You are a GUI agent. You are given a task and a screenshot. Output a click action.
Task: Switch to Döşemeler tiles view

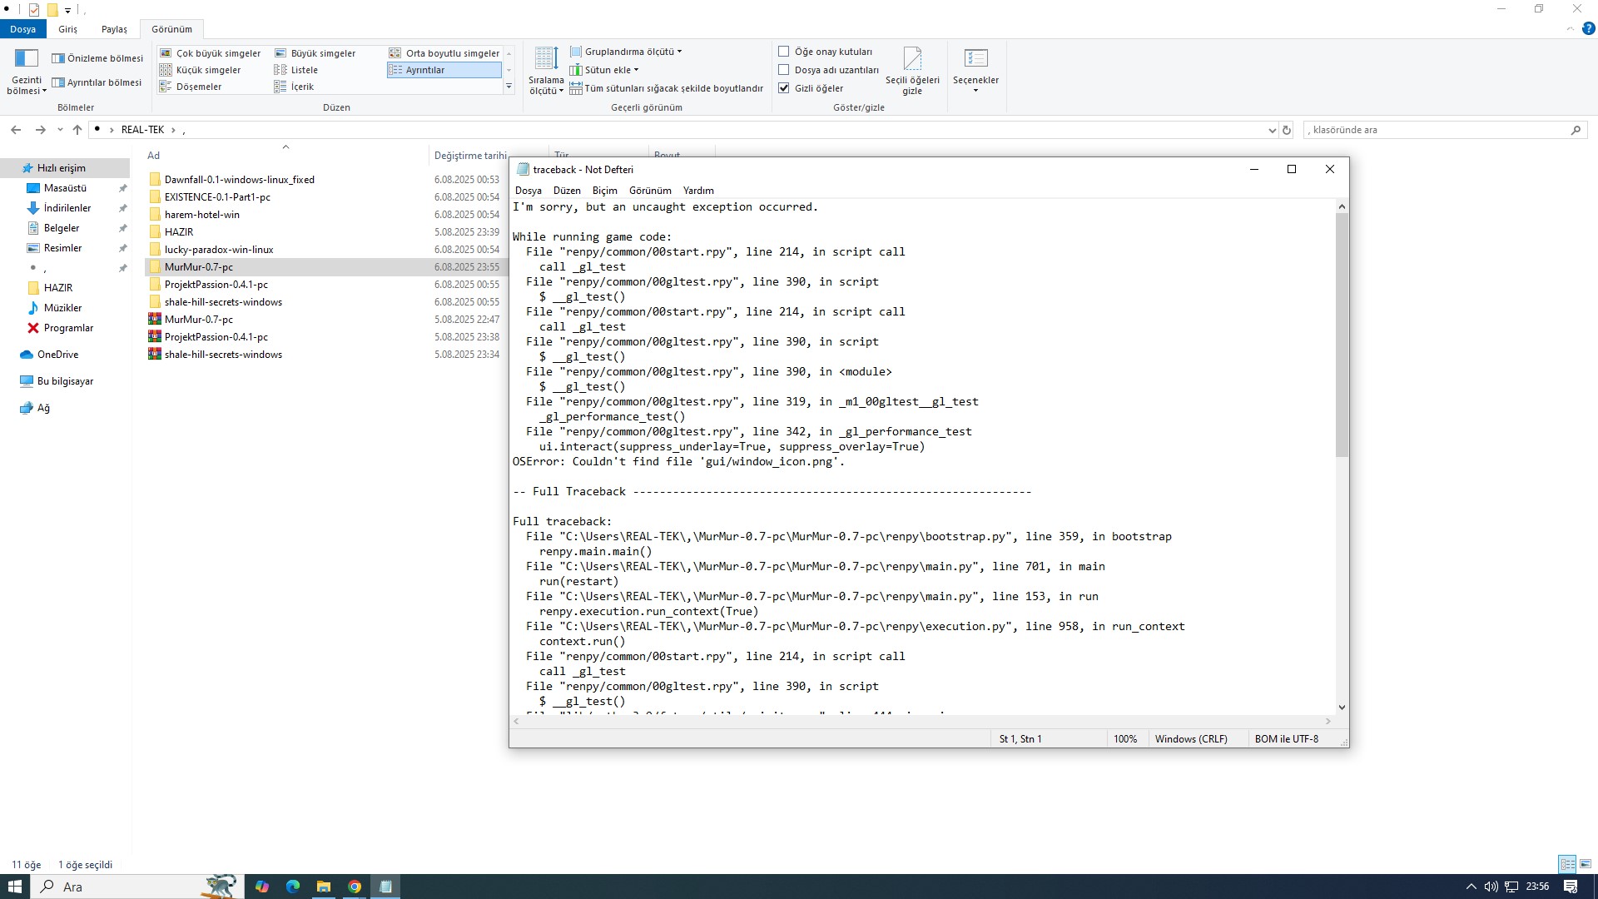pos(191,87)
